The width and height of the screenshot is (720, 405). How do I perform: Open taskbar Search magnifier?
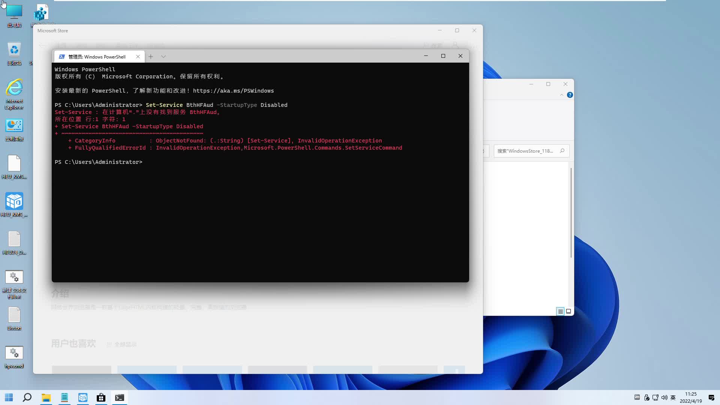click(27, 397)
